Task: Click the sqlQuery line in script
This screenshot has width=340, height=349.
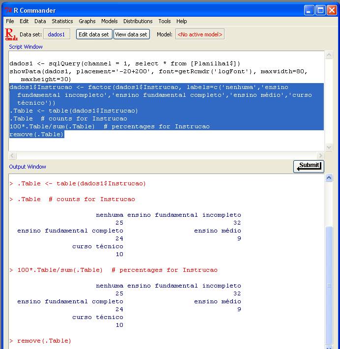Action: coord(125,63)
